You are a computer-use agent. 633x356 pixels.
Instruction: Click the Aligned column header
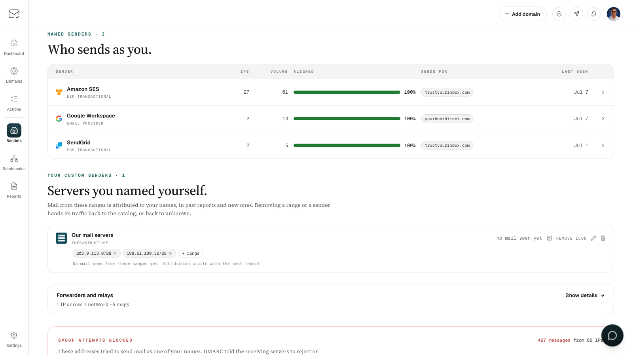point(304,72)
